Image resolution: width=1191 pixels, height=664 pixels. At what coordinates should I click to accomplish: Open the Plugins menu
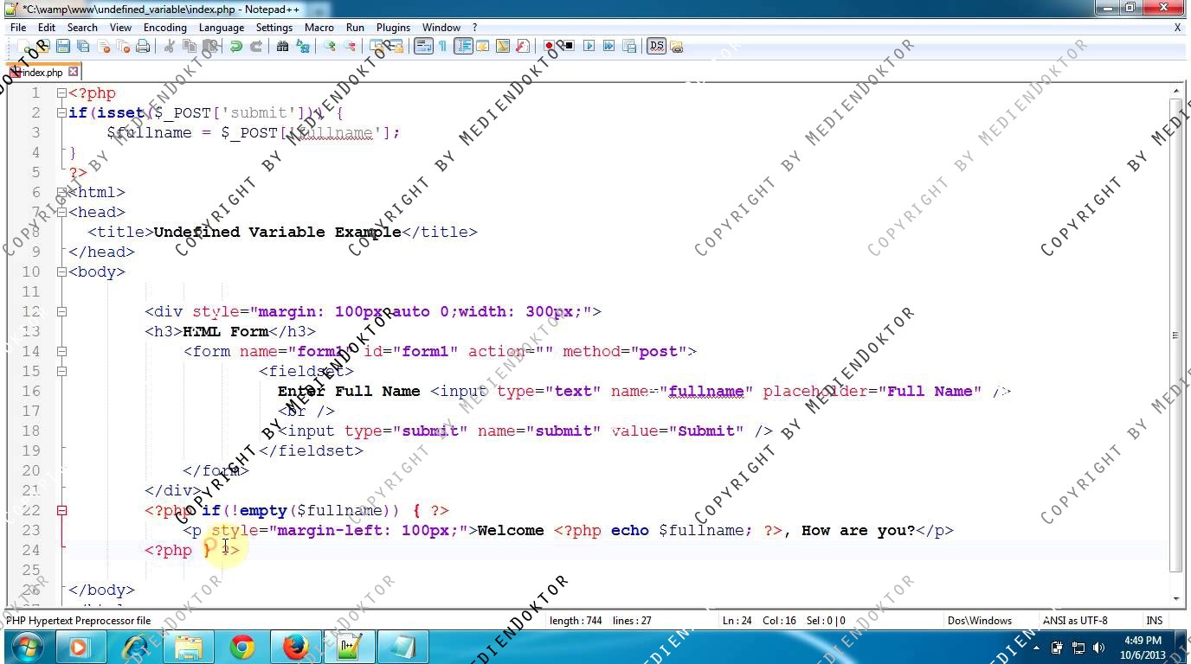pos(393,28)
